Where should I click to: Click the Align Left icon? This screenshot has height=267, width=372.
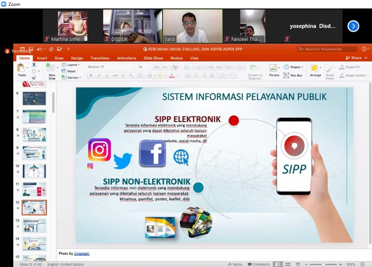pos(188,75)
